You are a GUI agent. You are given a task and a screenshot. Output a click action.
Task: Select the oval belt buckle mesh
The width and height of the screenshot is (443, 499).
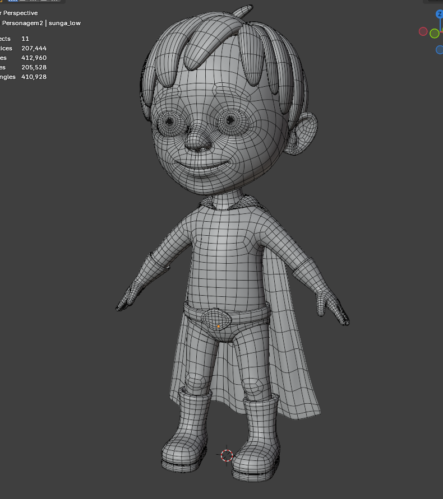pos(216,319)
